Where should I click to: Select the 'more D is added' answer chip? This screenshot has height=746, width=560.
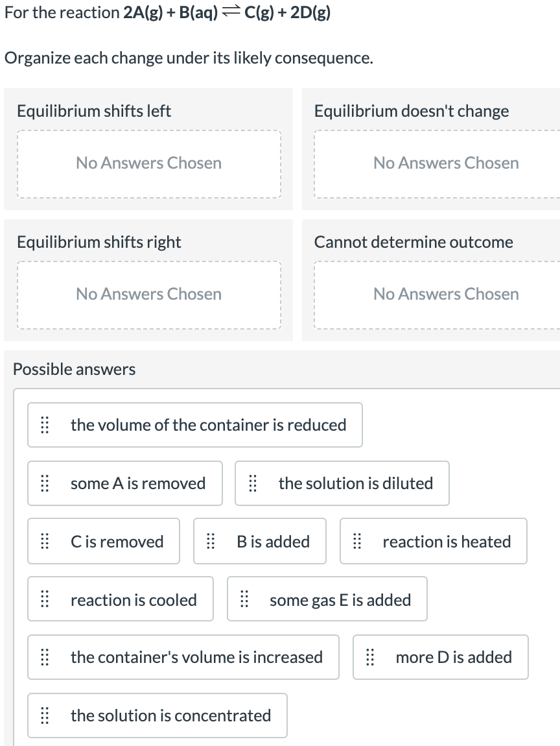(441, 657)
